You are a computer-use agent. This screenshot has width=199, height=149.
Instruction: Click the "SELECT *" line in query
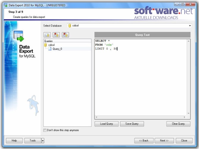pyautogui.click(x=102, y=41)
